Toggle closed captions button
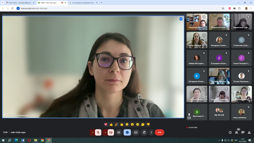Viewport: 254px width, 143px height. click(119, 132)
